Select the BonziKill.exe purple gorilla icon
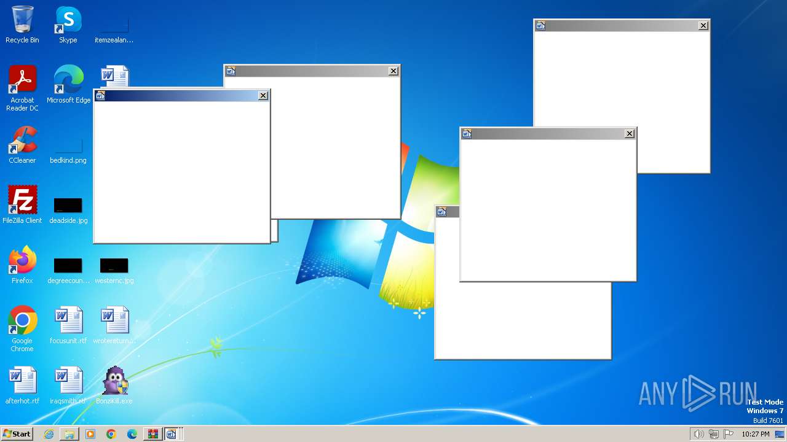 pyautogui.click(x=114, y=386)
